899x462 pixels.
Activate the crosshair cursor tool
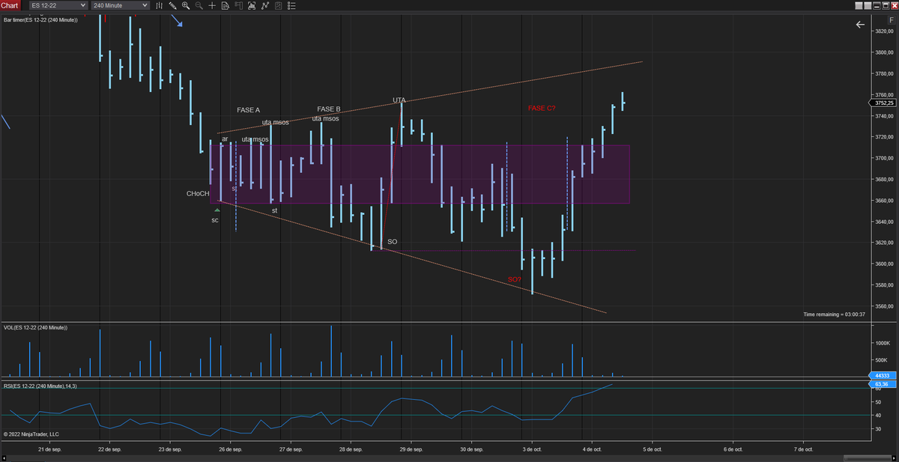coord(212,5)
